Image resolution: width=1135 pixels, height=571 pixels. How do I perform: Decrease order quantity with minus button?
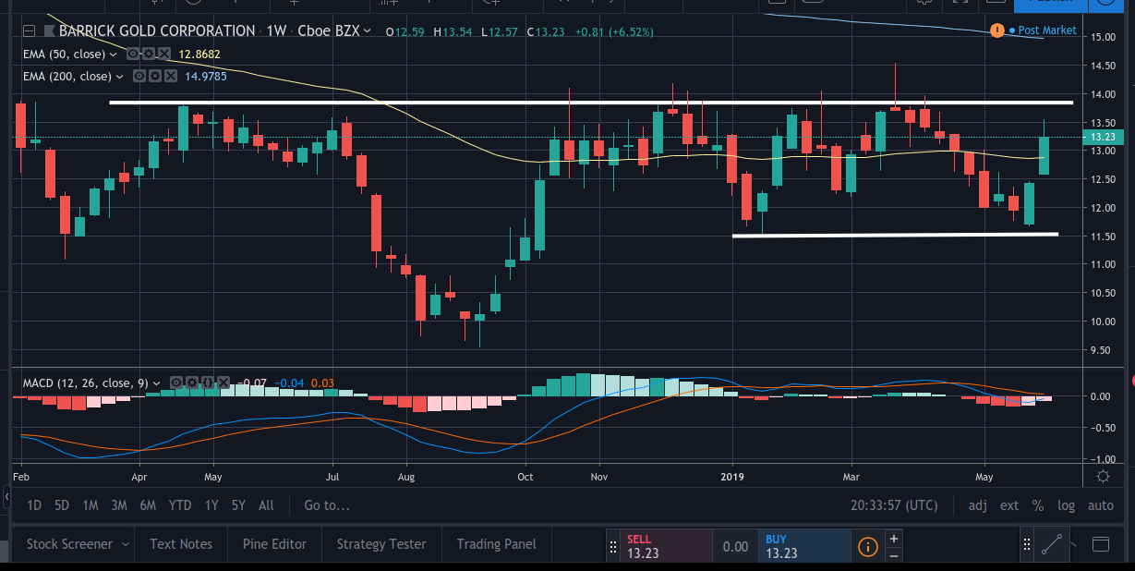(893, 555)
